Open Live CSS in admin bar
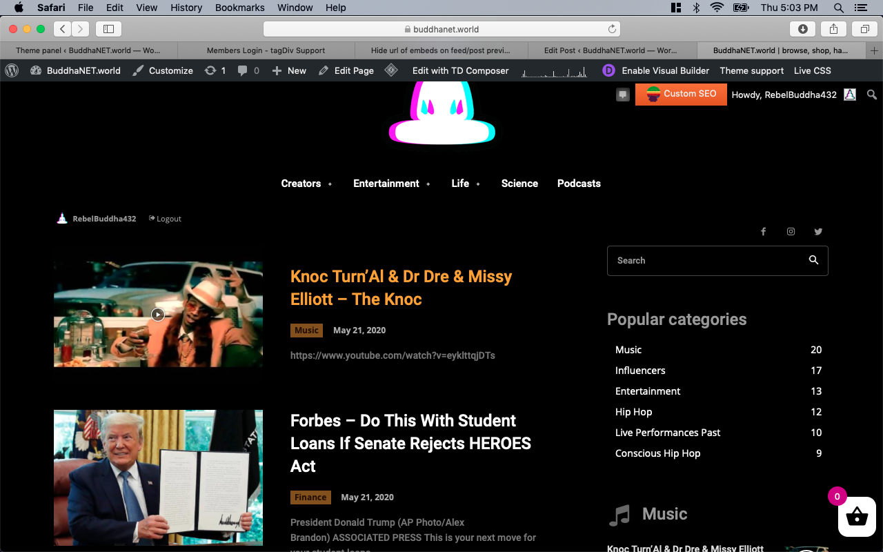This screenshot has width=883, height=552. (x=813, y=70)
